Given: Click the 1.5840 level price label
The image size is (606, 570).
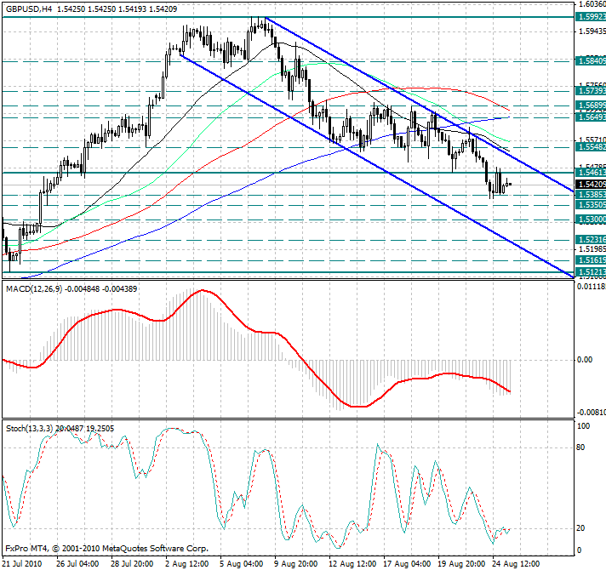Looking at the screenshot, I should click(591, 61).
